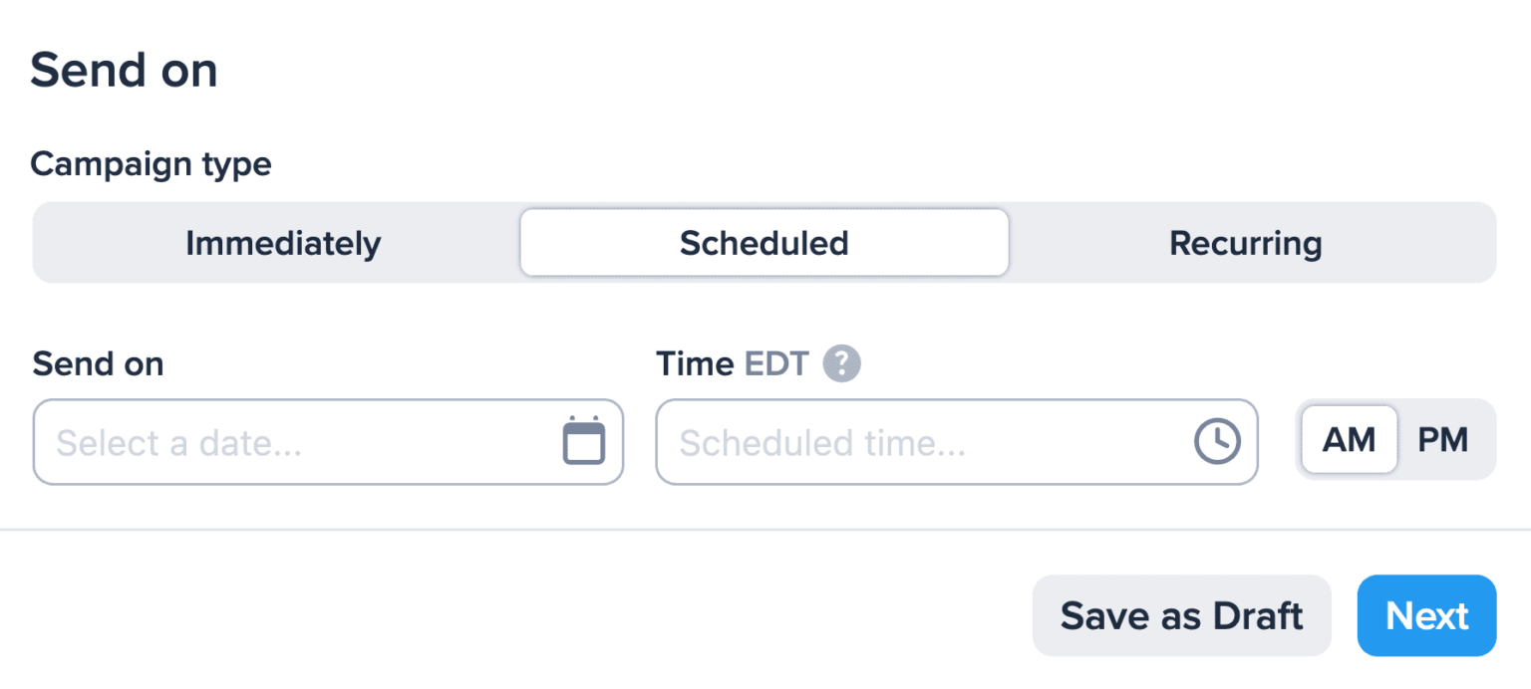The height and width of the screenshot is (689, 1531).
Task: Choose PM on the AM/PM switch
Action: (1444, 439)
